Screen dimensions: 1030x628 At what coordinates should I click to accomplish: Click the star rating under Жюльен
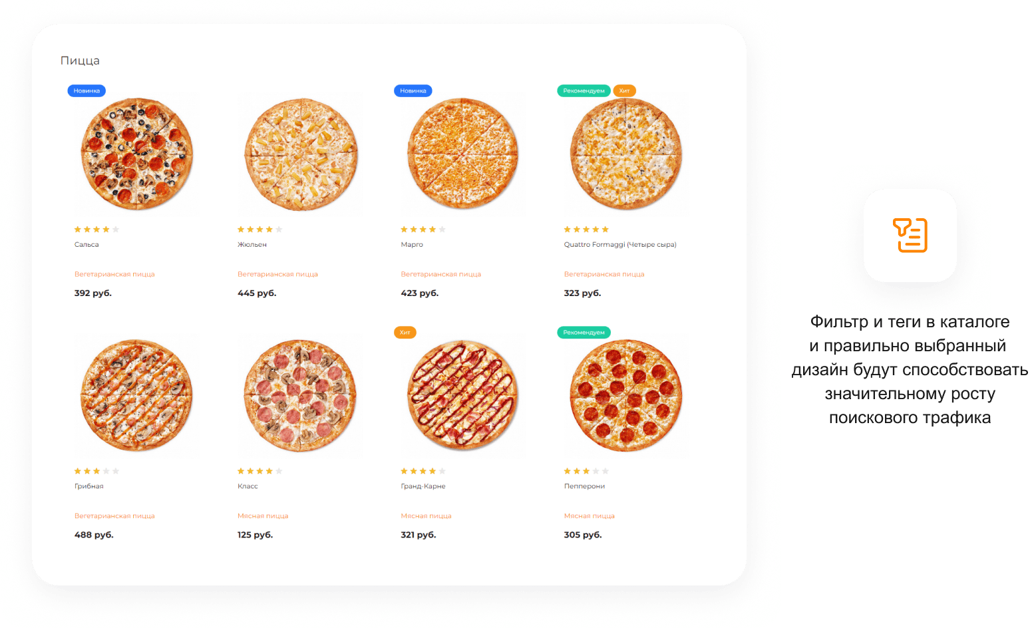pos(260,230)
